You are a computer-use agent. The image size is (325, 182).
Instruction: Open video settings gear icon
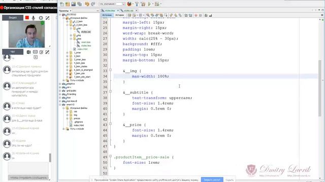(41, 18)
